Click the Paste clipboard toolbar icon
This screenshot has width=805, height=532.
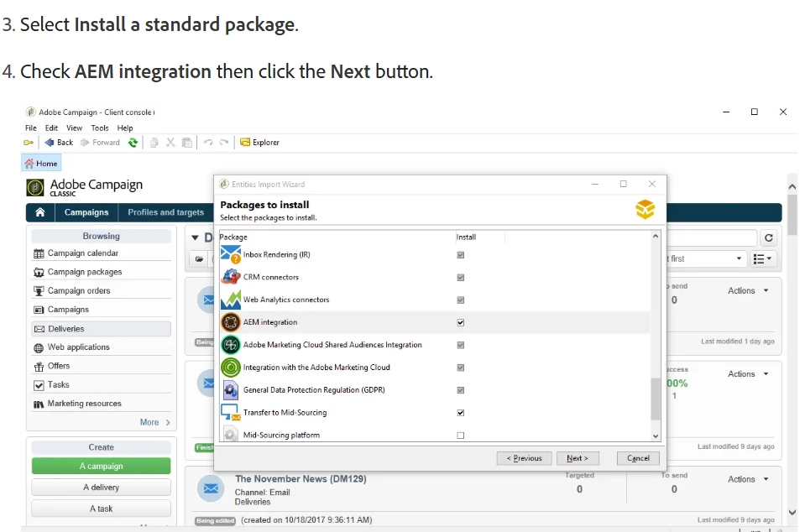[x=187, y=143]
